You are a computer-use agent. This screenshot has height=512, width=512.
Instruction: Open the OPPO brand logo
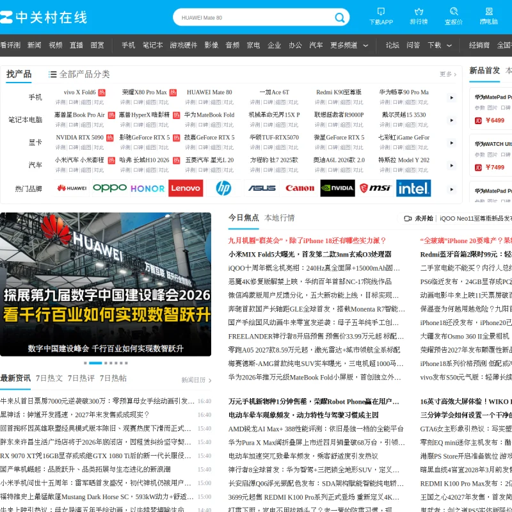pyautogui.click(x=109, y=188)
